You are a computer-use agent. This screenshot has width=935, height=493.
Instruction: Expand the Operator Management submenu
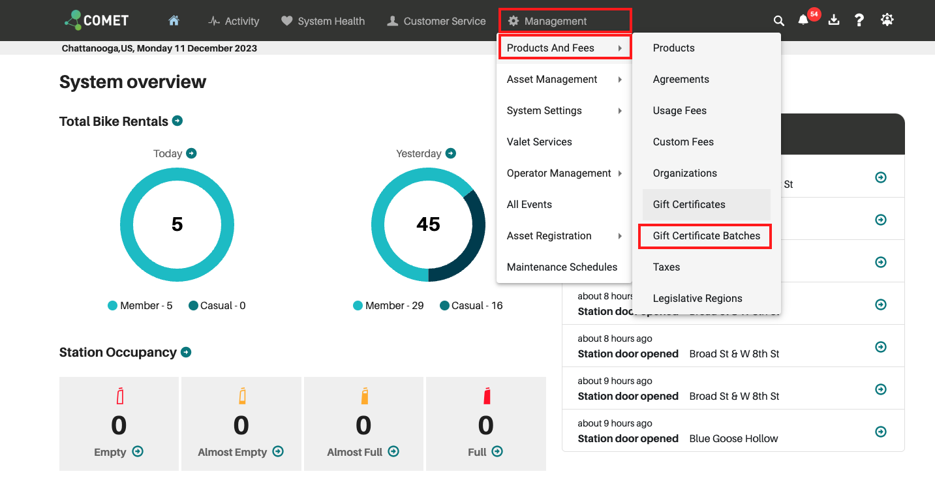[564, 173]
